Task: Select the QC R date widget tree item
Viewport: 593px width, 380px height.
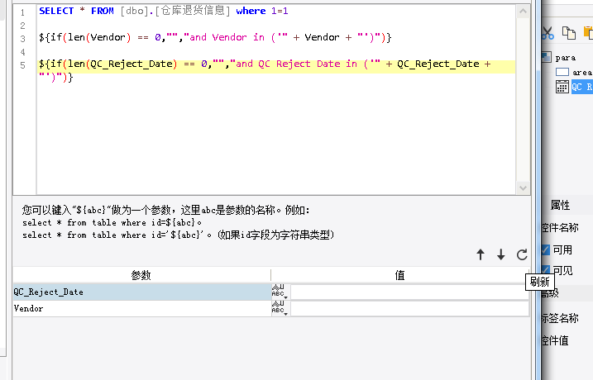Action: click(x=581, y=87)
